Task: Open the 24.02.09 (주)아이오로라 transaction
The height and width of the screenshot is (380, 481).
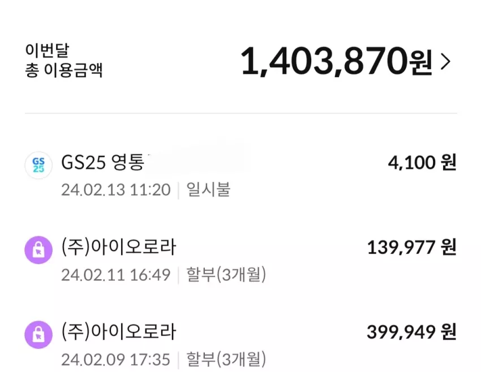Action: (240, 345)
